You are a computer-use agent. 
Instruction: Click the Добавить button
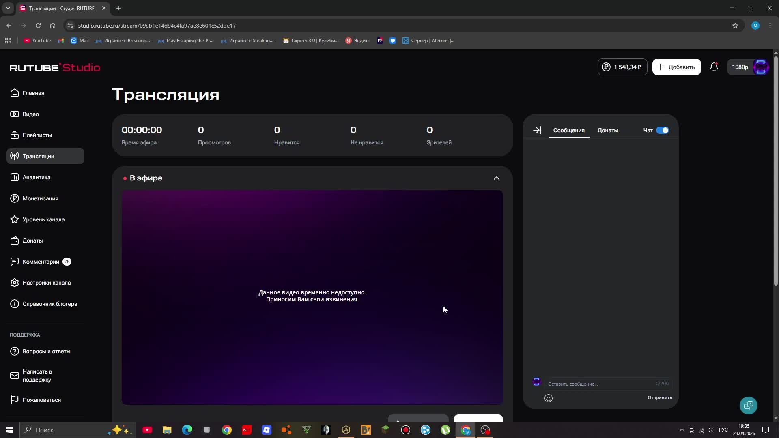point(676,67)
